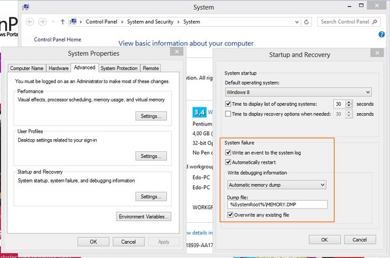The image size is (390, 258).
Task: Open the Write debugging information dropdown
Action: tap(277, 185)
